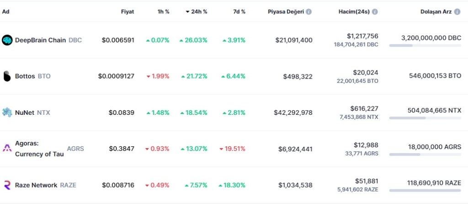468x204 pixels.
Task: Open the DeepBrain Chain coin page
Action: point(41,40)
